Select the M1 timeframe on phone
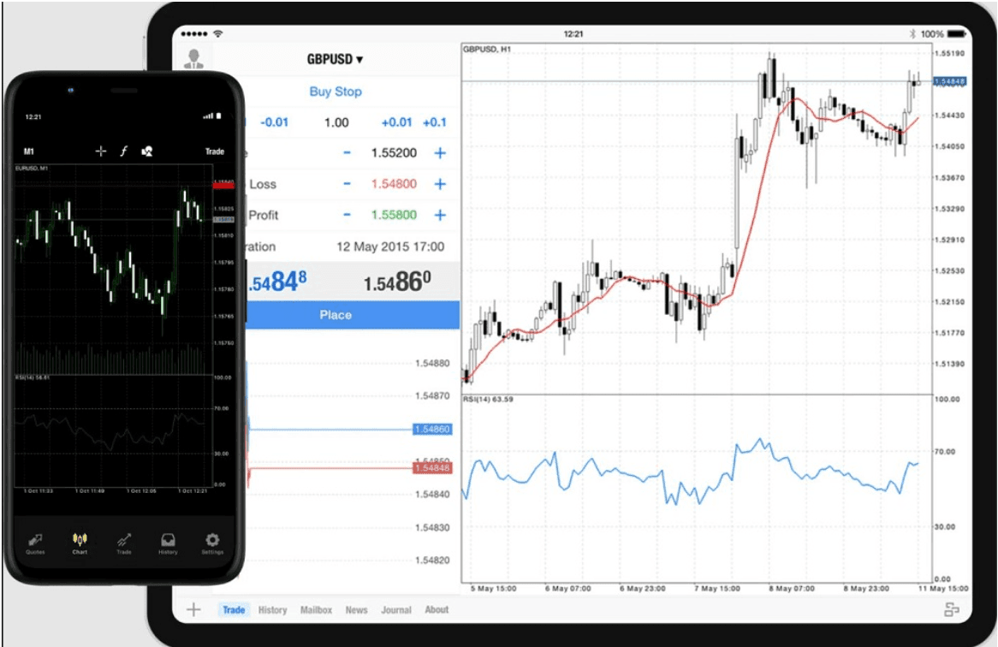The width and height of the screenshot is (998, 647). pyautogui.click(x=28, y=151)
